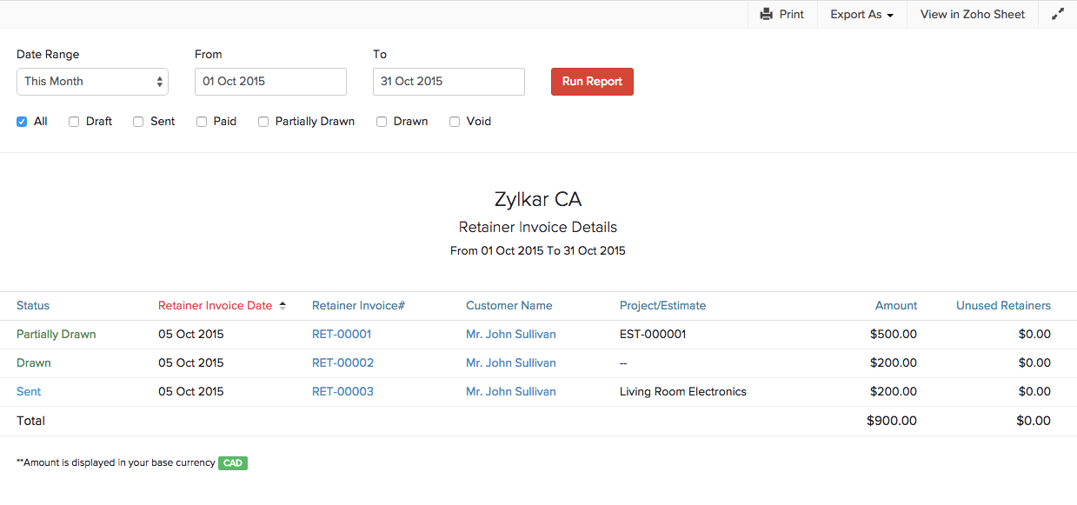Enable the Draft status filter
1077x505 pixels.
click(74, 122)
